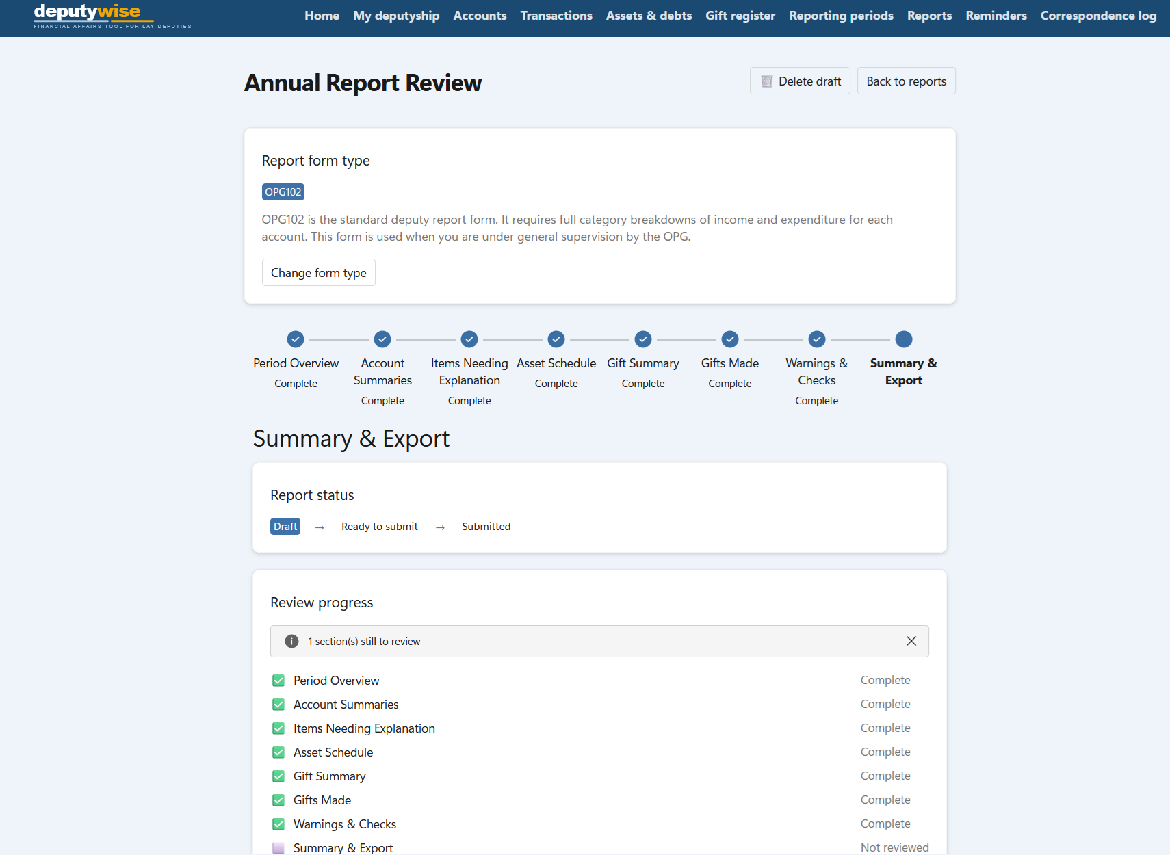Open the Reports nav item
Viewport: 1170px width, 855px height.
click(x=929, y=16)
